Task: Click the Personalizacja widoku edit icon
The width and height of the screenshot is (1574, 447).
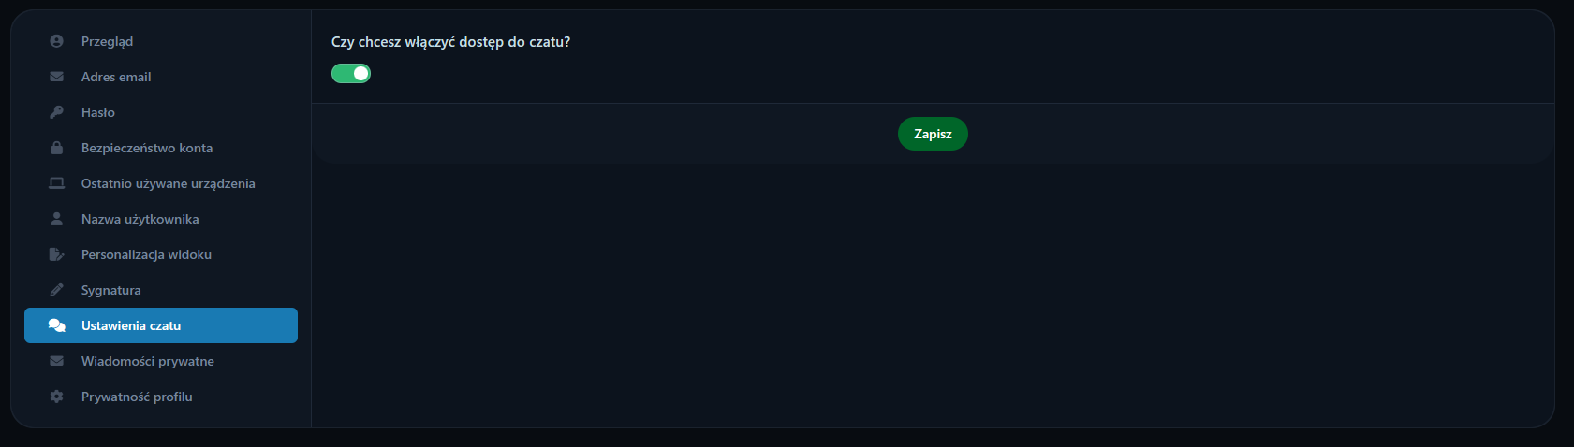Action: pos(56,254)
